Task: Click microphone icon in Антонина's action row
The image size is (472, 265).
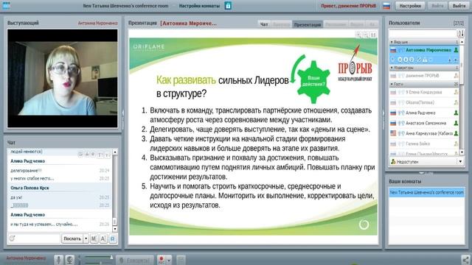Action: tap(393, 60)
